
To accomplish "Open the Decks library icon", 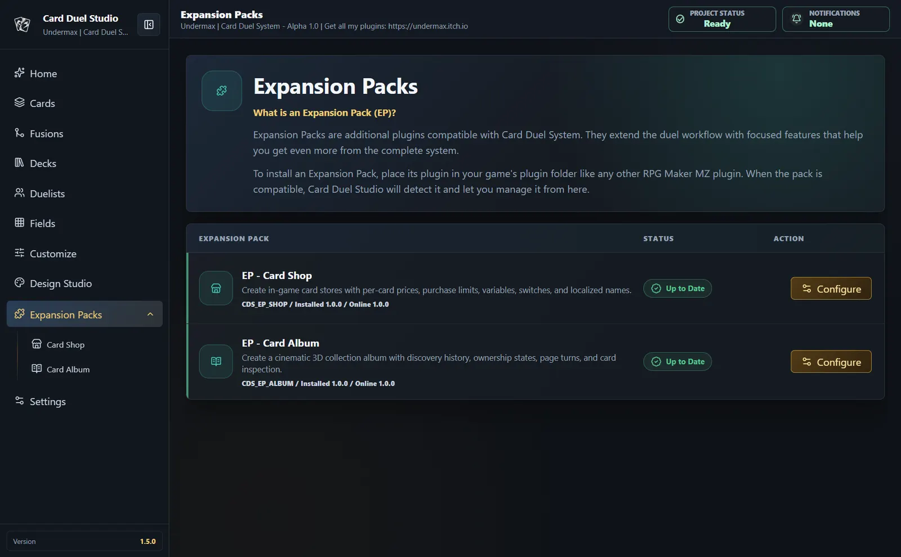I will point(19,163).
